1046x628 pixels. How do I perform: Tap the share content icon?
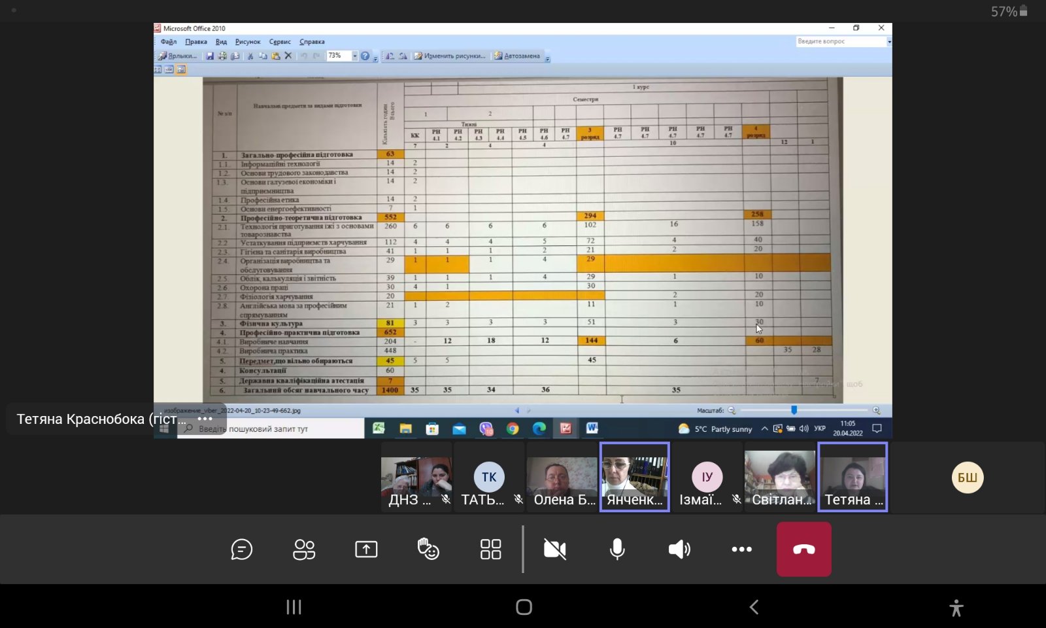pos(366,549)
